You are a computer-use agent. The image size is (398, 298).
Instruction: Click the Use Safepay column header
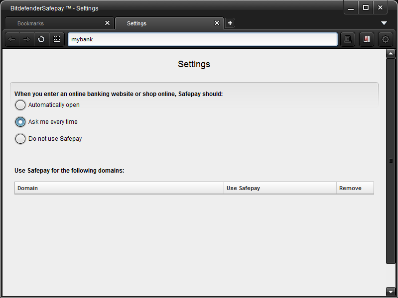tap(280, 188)
